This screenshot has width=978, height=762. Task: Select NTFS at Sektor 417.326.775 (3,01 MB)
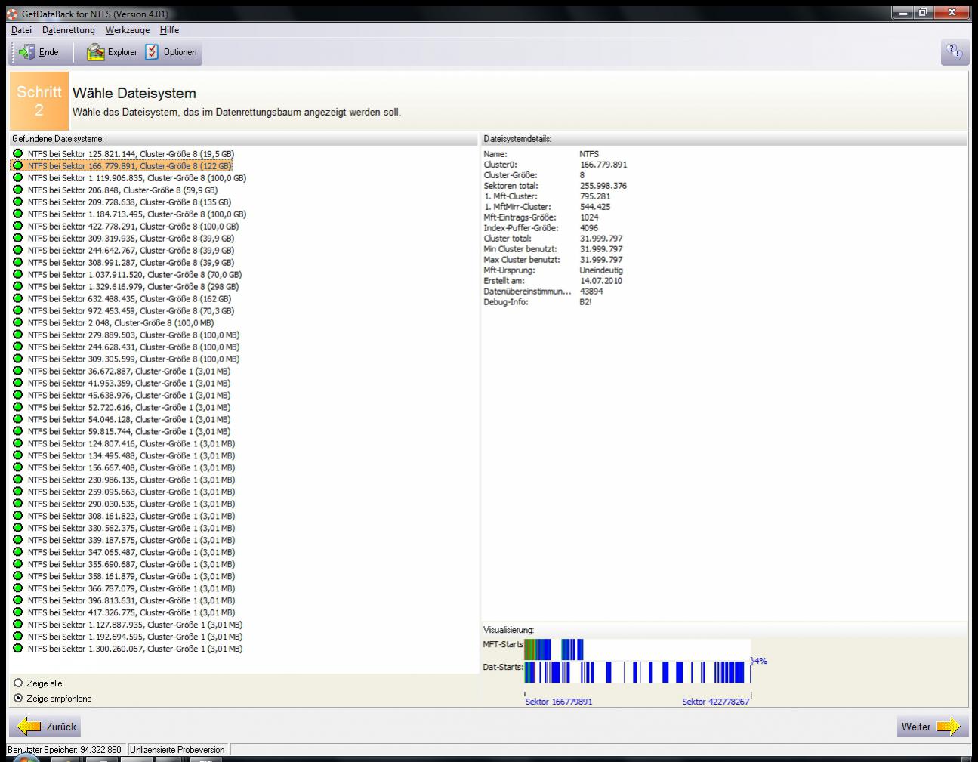(124, 613)
